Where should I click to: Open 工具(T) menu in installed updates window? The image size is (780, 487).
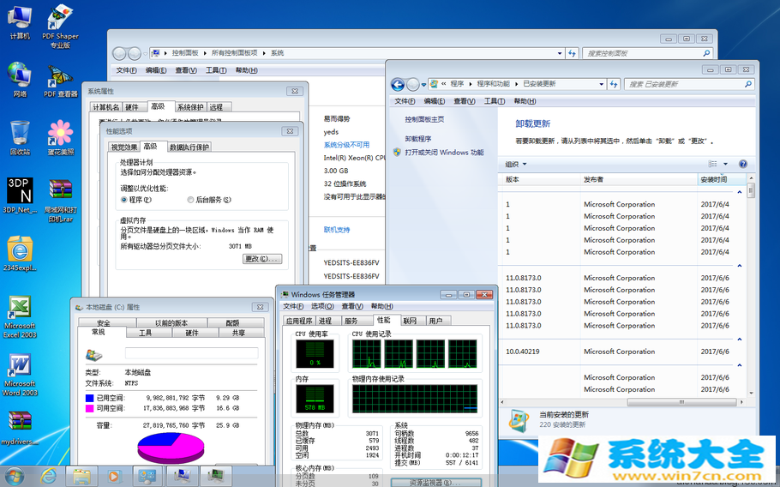[495, 101]
